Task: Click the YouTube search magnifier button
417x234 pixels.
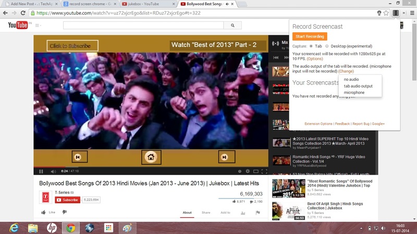Action: (x=232, y=25)
